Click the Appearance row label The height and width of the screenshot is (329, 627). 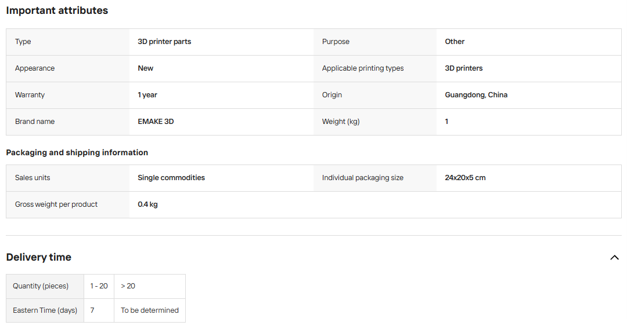[35, 68]
